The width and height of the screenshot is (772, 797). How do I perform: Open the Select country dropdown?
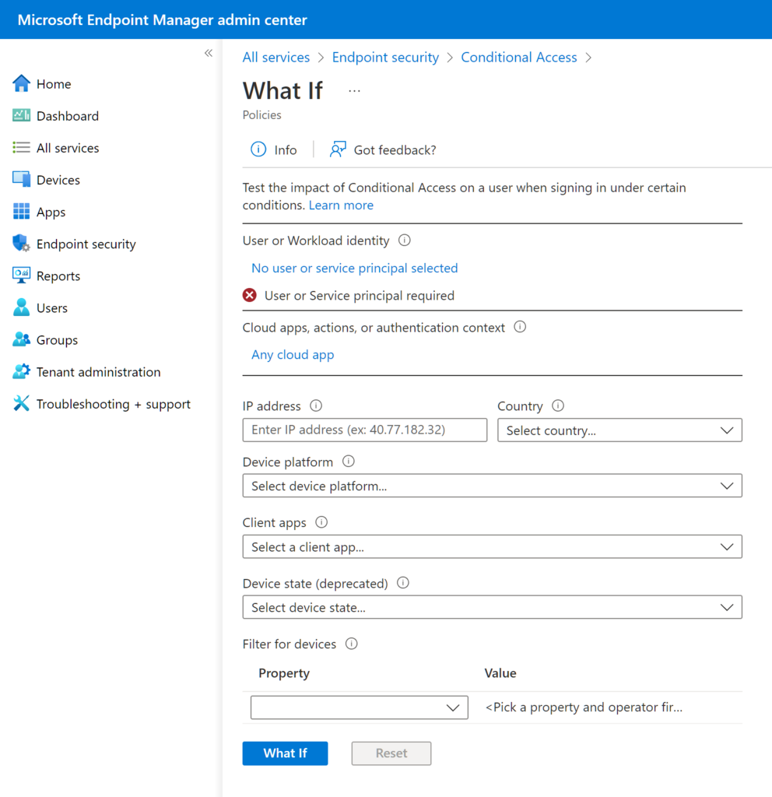point(619,430)
